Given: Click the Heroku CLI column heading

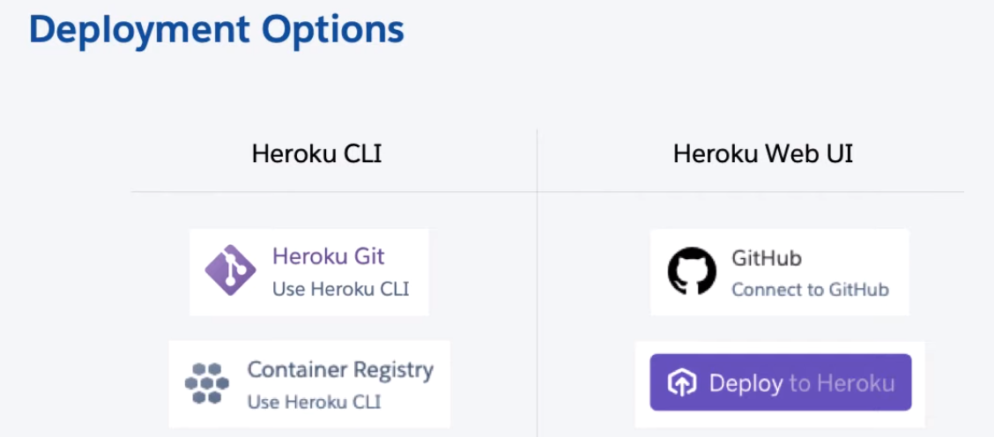Looking at the screenshot, I should pos(316,154).
